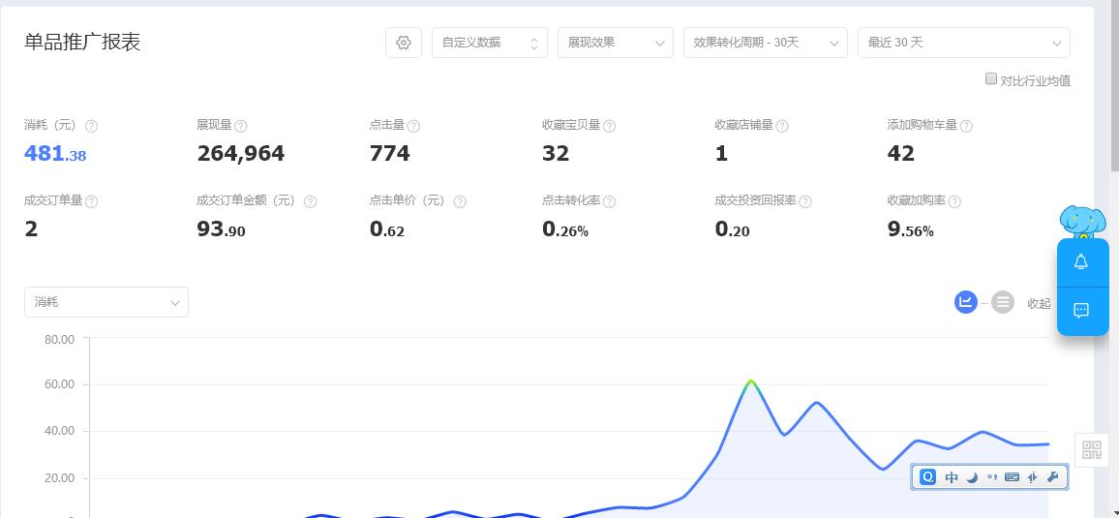This screenshot has height=518, width=1119.
Task: Open notification bell in side widget
Action: 1080,261
